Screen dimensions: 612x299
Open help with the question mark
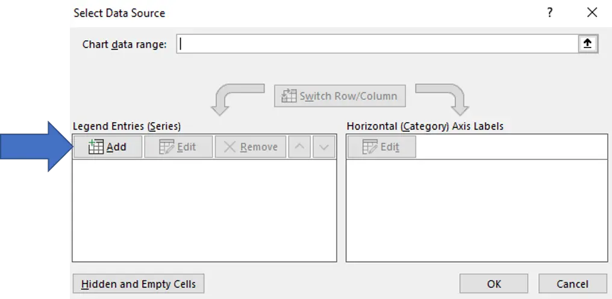pos(549,13)
